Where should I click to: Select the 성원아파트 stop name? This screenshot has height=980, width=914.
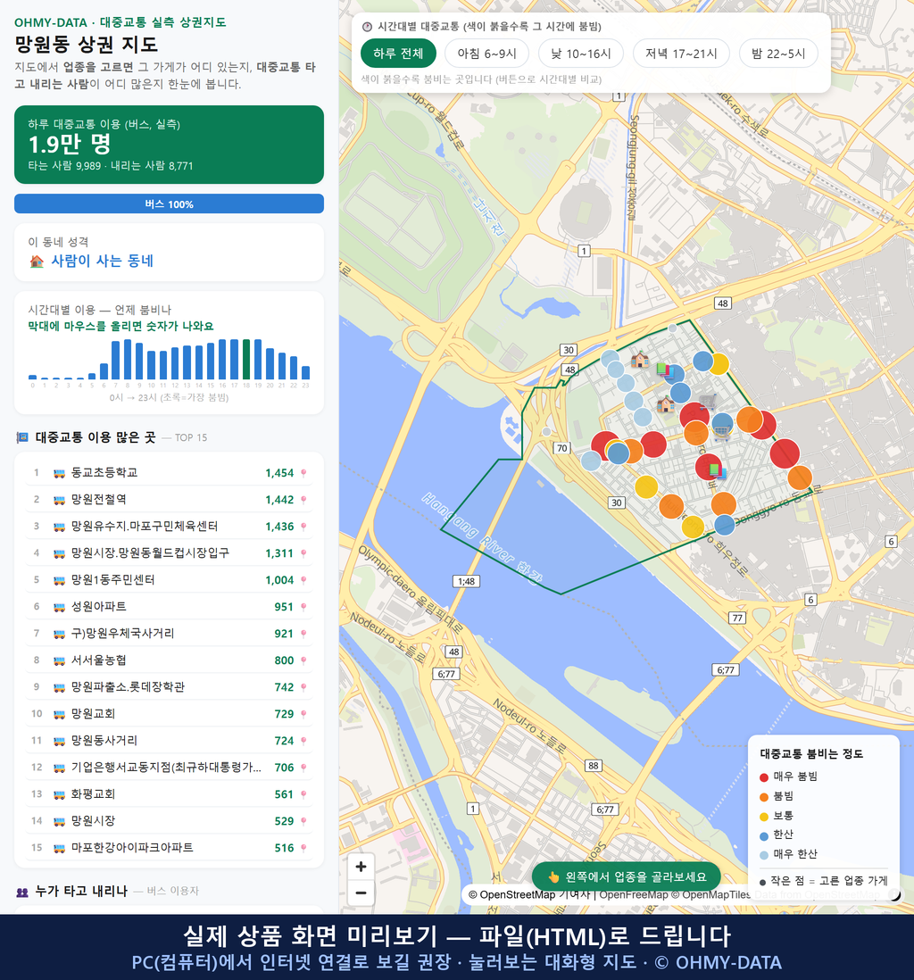click(99, 606)
